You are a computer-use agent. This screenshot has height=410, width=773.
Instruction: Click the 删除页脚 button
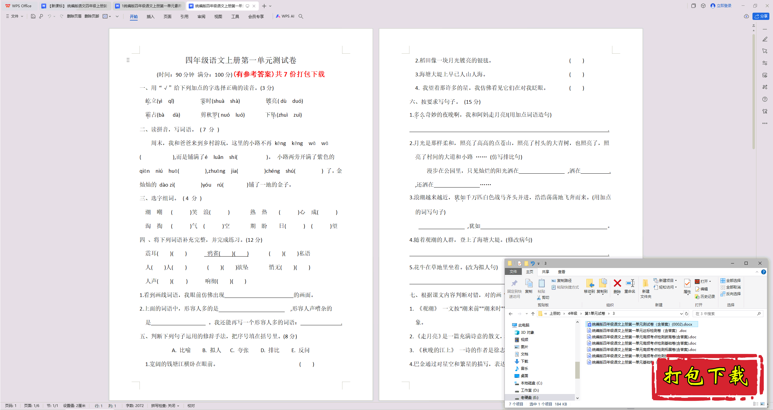(92, 16)
